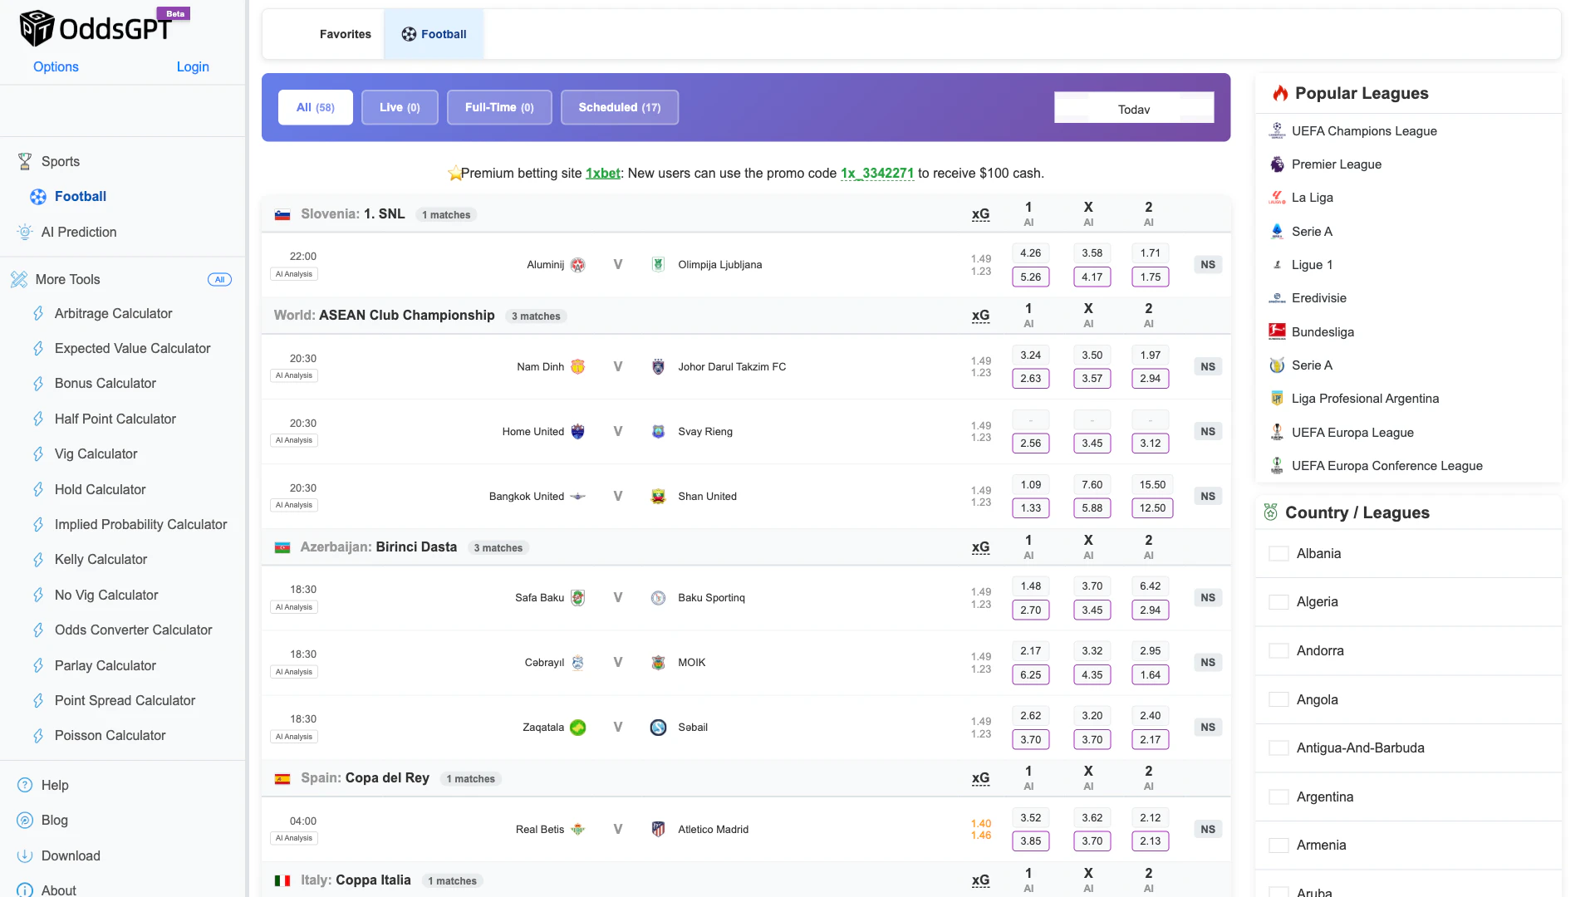Image resolution: width=1595 pixels, height=897 pixels.
Task: Toggle the More Tools 'All' expander
Action: [x=219, y=280]
